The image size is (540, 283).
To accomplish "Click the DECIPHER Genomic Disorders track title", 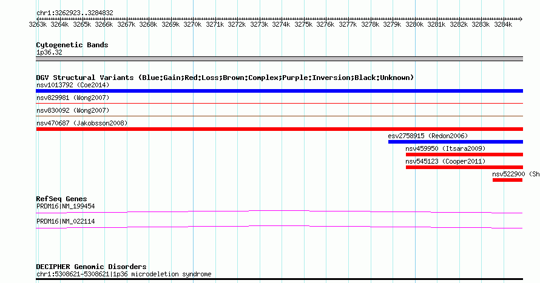I will 91,267.
